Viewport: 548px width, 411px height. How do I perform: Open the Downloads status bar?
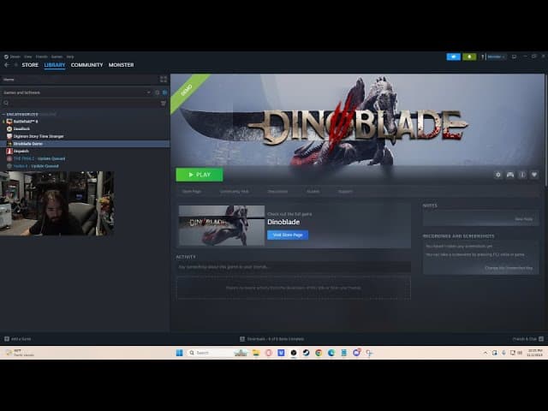(x=272, y=339)
